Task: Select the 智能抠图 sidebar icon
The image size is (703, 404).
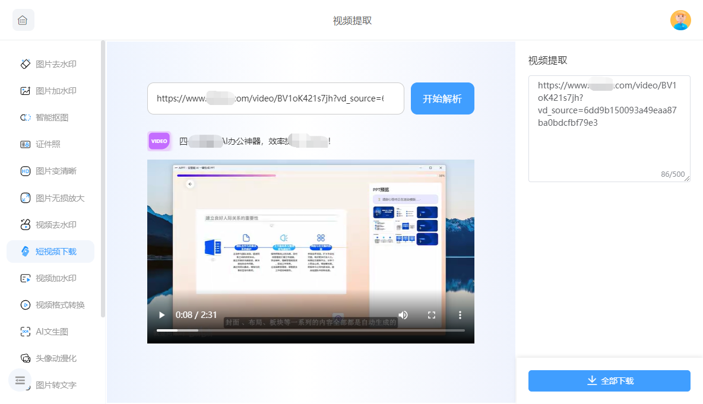Action: coord(26,117)
